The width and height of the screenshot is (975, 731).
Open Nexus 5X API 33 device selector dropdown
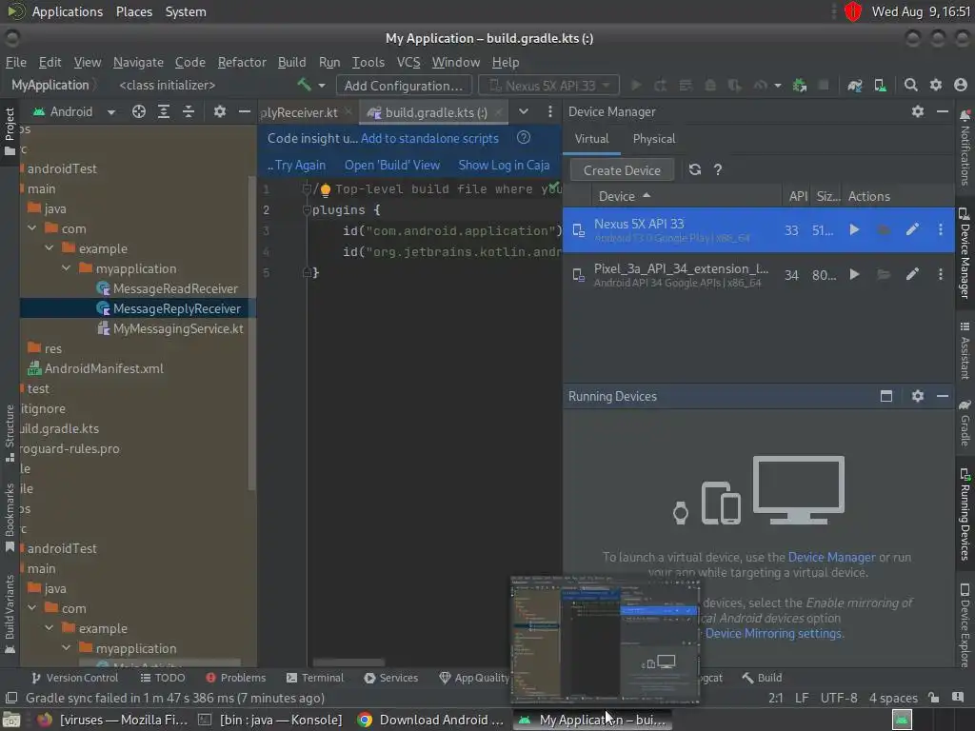(549, 85)
